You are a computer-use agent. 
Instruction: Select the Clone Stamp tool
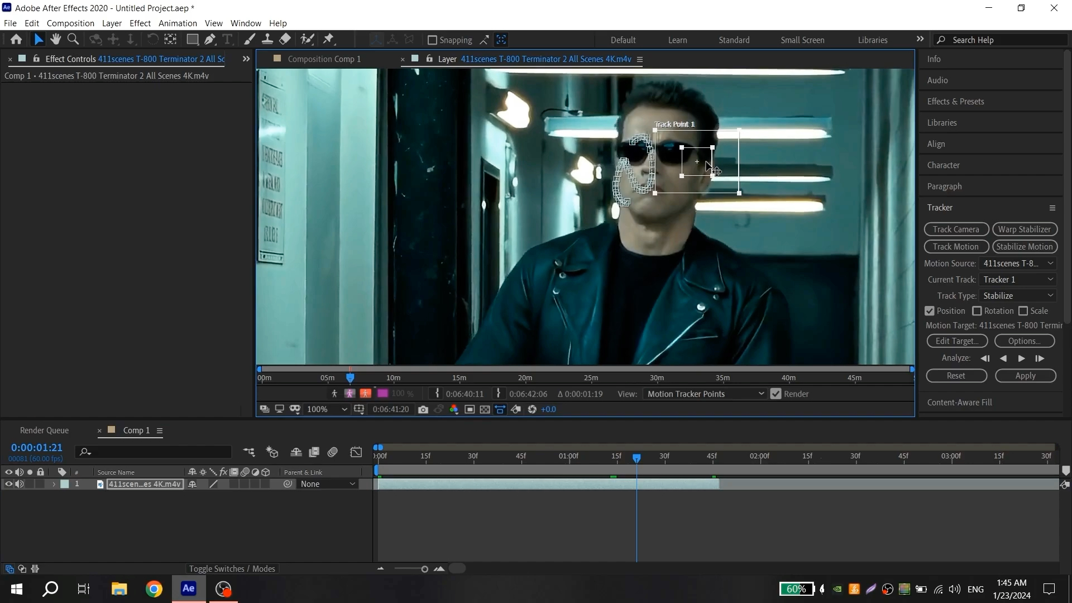tap(267, 40)
